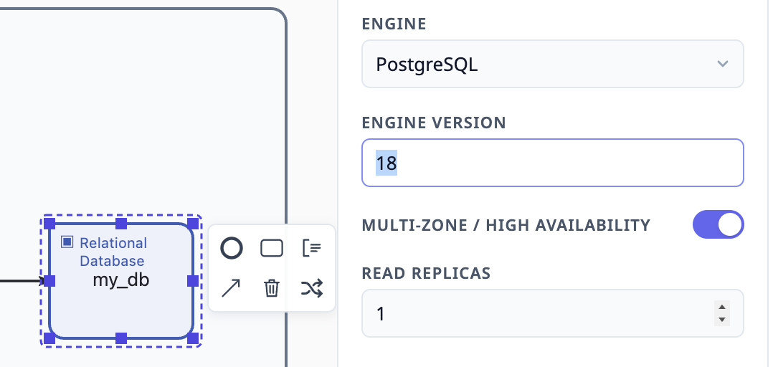Click the top-left corner handle of my_db node
Viewport: 773px width, 367px height.
49,224
